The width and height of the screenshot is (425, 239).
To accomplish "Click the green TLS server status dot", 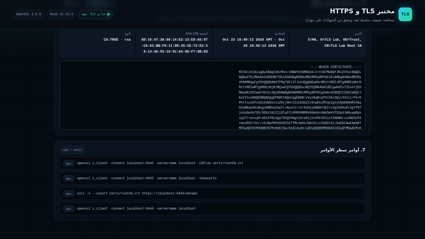I will pos(108,14).
